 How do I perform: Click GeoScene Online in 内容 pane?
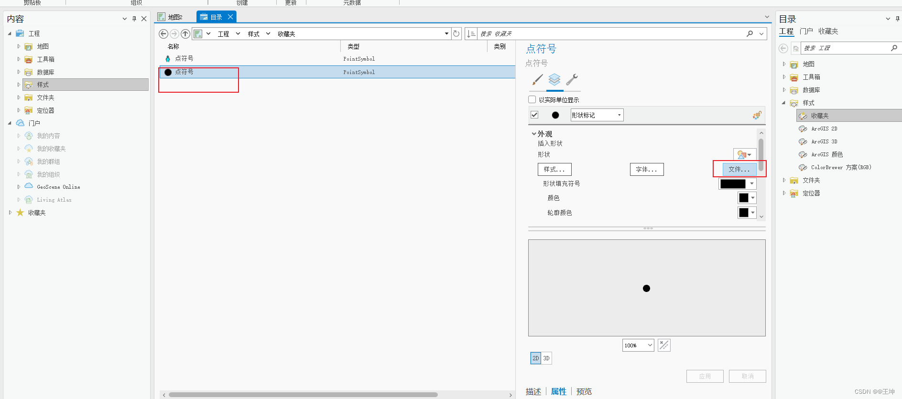58,187
